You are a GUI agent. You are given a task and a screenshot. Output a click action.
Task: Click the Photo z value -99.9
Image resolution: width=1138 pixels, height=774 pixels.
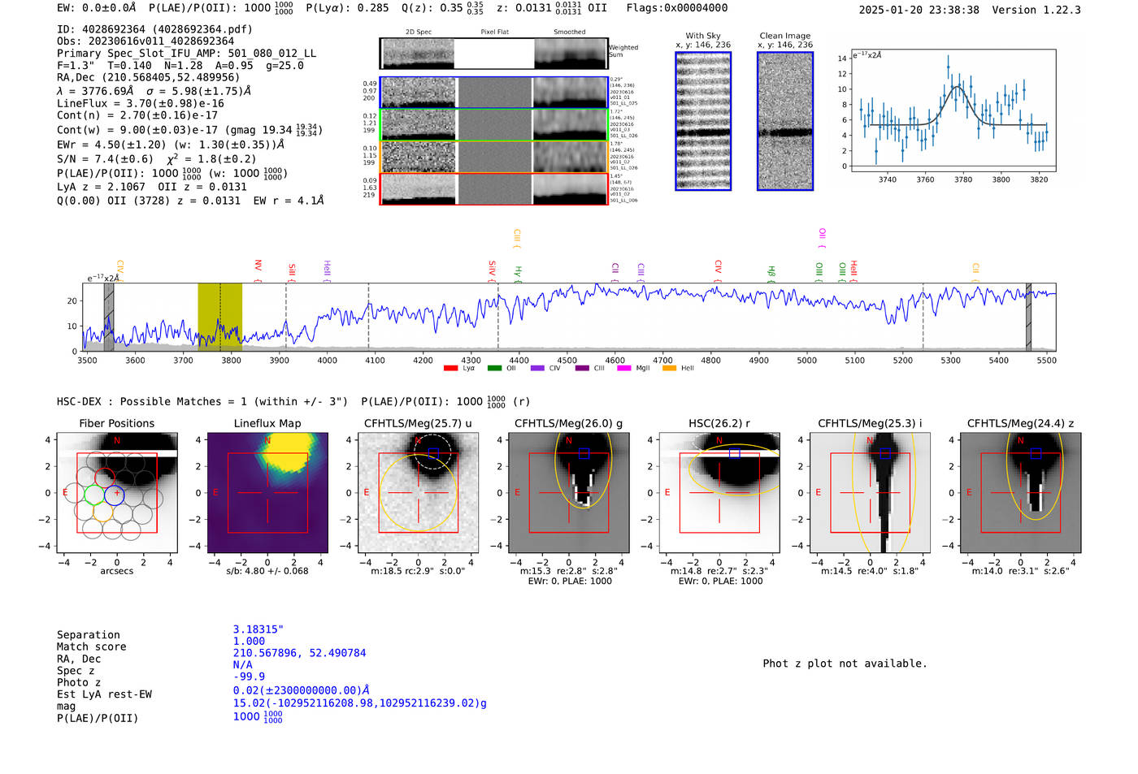(x=249, y=677)
